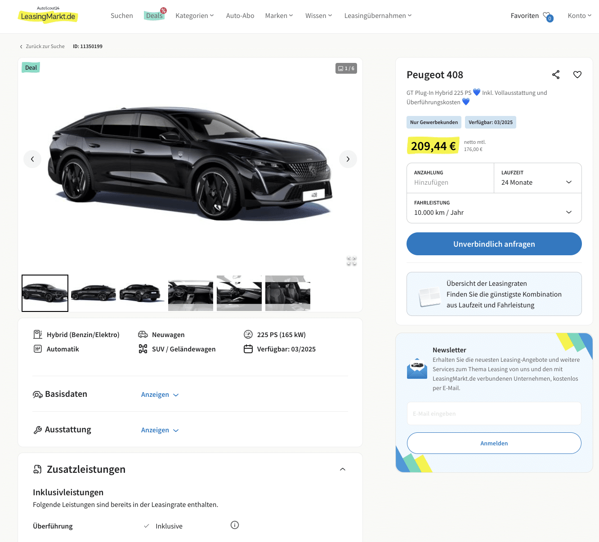599x542 pixels.
Task: Click the Inklusive checkmark for Überführung
Action: [x=147, y=526]
